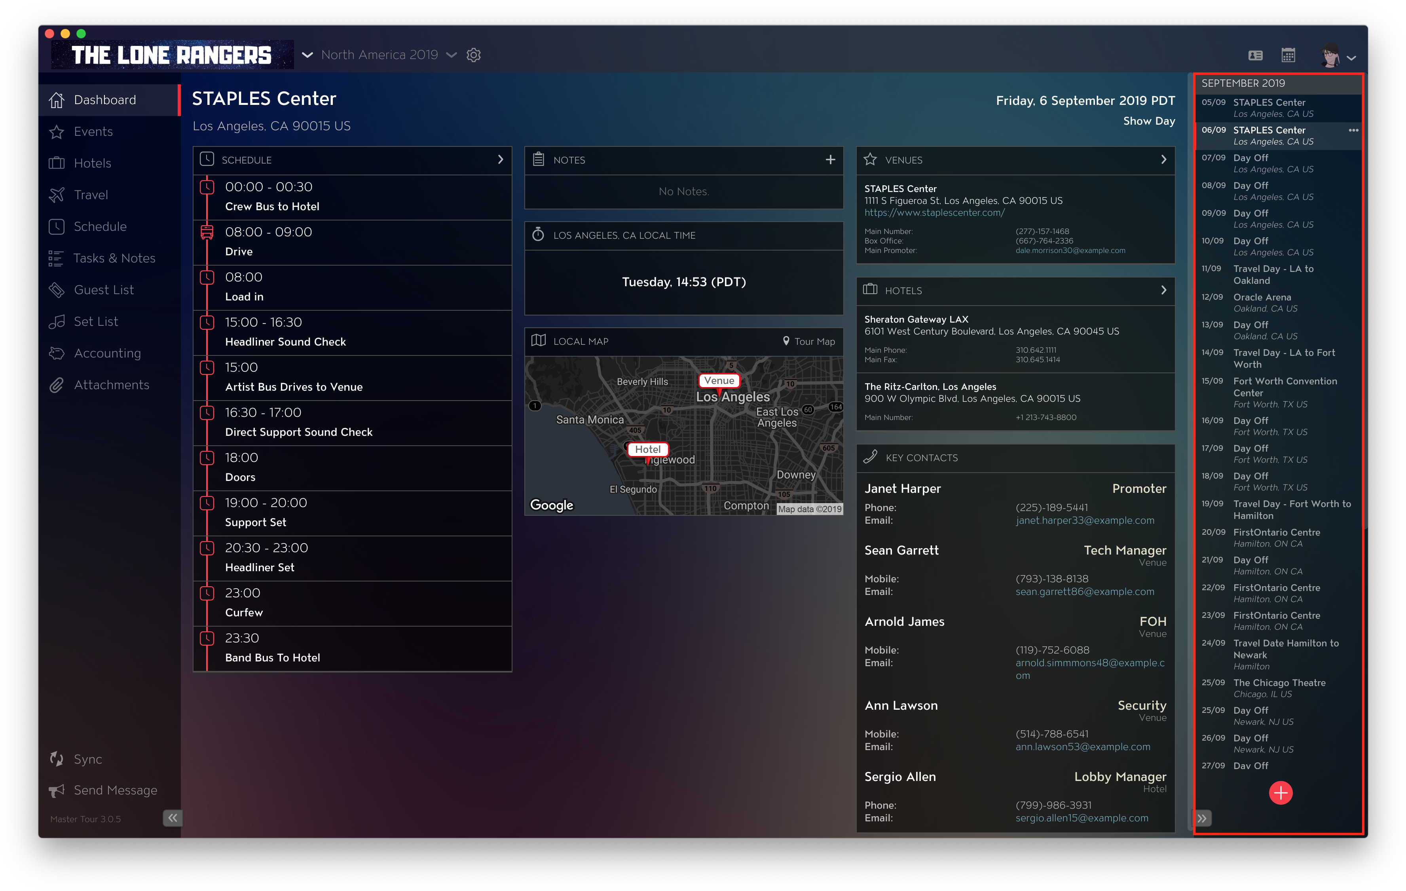This screenshot has width=1406, height=891.
Task: Click the local time stopwatch icon
Action: click(x=538, y=234)
